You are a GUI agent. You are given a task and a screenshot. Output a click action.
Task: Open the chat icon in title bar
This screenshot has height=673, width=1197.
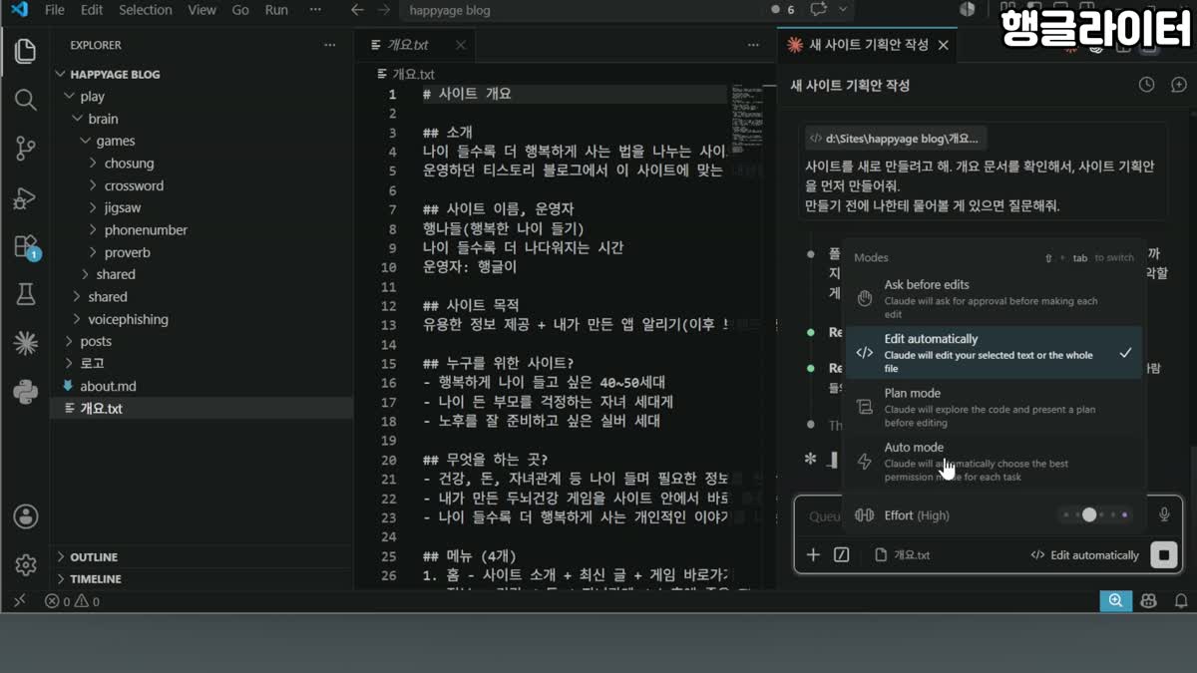click(819, 10)
